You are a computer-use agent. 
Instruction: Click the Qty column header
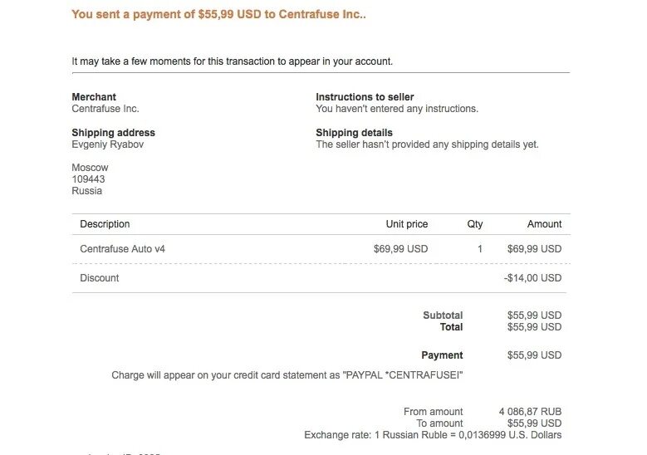click(x=475, y=224)
